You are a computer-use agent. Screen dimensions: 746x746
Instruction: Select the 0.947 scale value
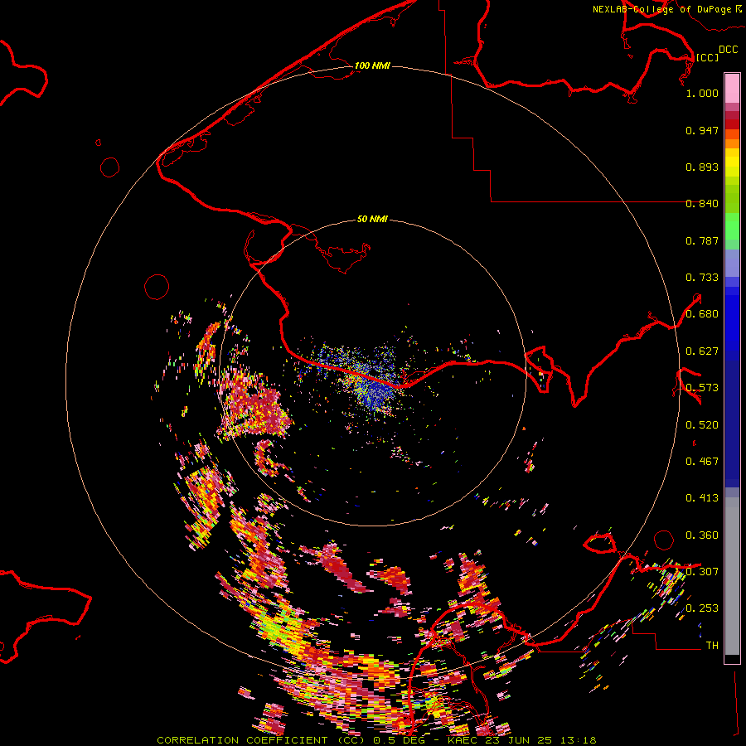[702, 130]
